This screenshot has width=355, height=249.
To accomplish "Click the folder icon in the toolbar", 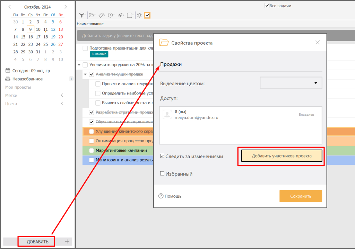I will [x=91, y=15].
